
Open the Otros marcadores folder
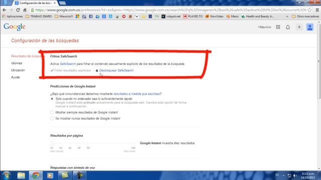305,16
